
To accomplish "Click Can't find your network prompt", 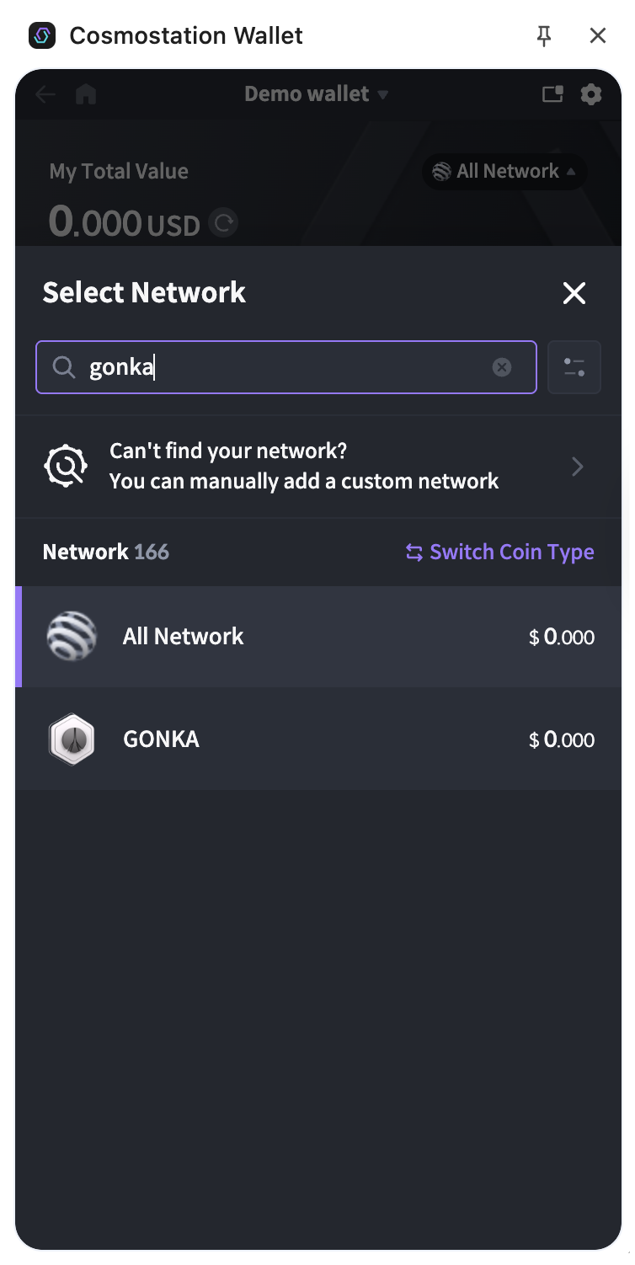I will pos(303,467).
